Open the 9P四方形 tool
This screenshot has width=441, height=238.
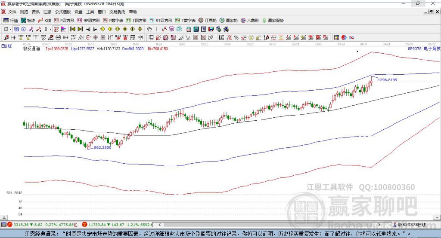89,21
